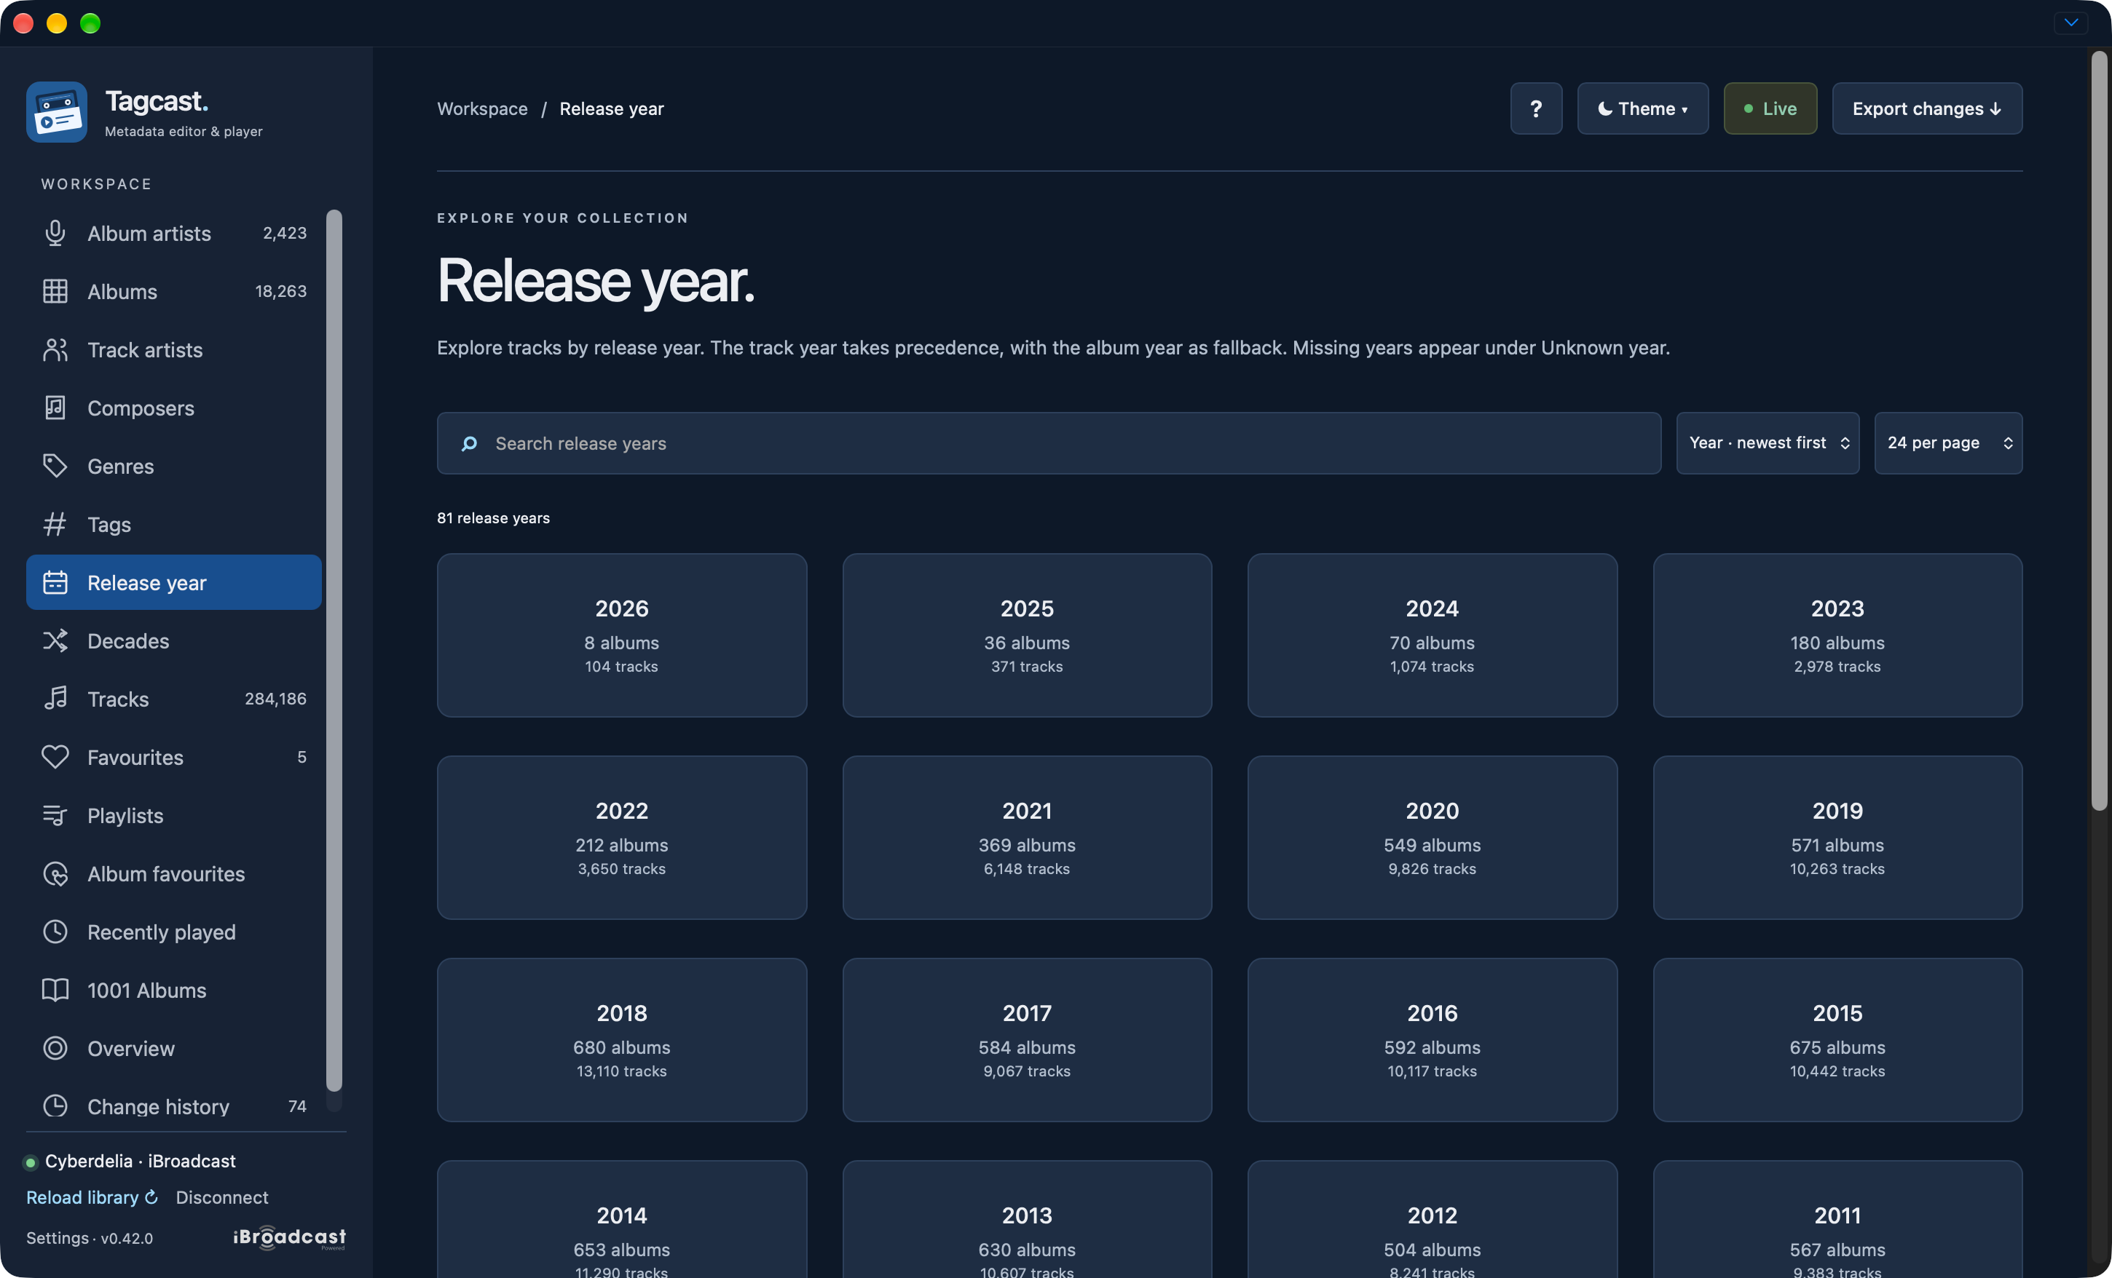Image resolution: width=2112 pixels, height=1278 pixels.
Task: Click the Tagcast cassette logo icon
Action: point(57,112)
